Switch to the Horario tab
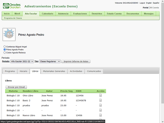Screen dimensions: 164x123 (23, 71)
